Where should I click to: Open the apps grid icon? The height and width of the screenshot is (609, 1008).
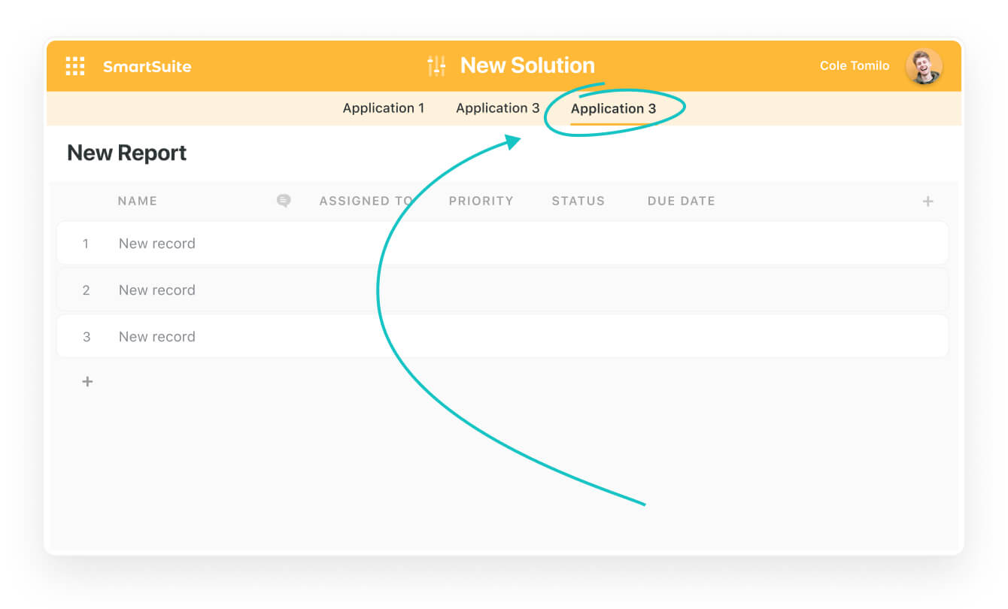(x=75, y=66)
